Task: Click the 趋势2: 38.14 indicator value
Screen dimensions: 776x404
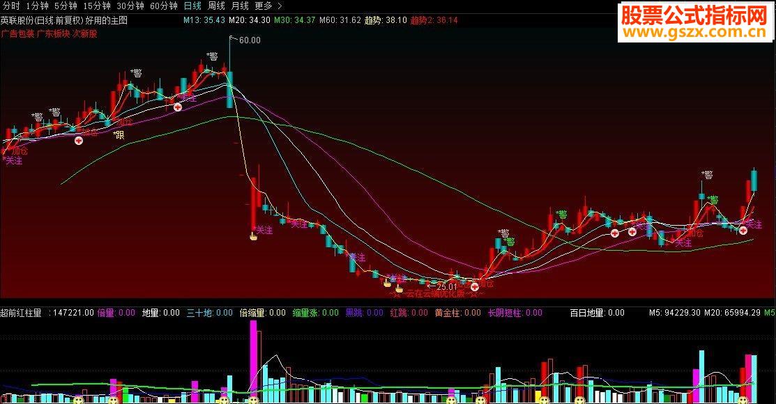Action: click(x=434, y=20)
